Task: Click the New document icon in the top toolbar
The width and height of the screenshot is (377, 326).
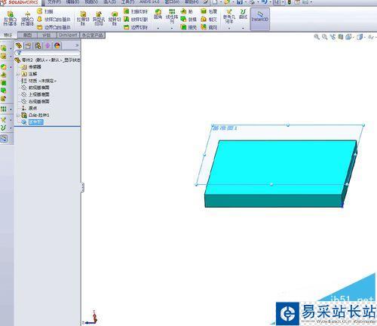Action: (x=215, y=2)
